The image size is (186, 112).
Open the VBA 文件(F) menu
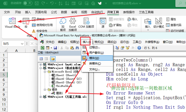pyautogui.click(x=50, y=42)
